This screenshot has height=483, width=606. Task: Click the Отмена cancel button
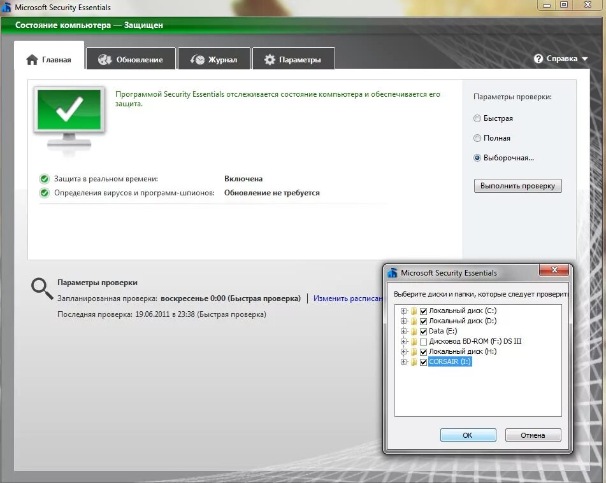click(x=533, y=435)
